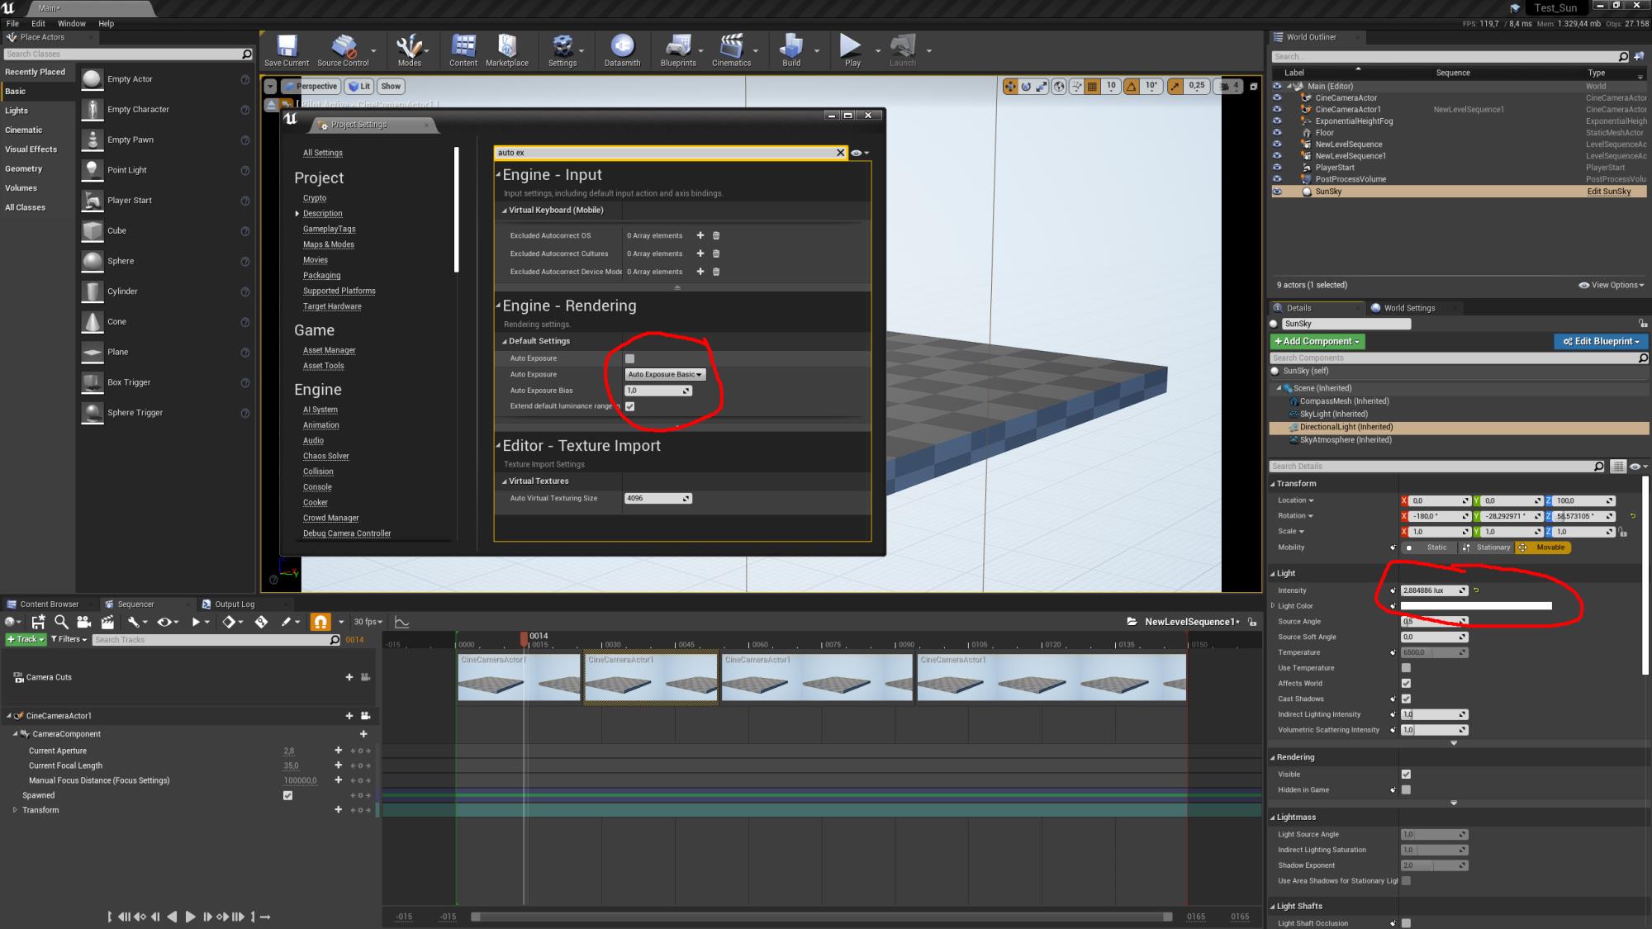Select the Empty Actor placement icon
The image size is (1652, 929).
[93, 79]
